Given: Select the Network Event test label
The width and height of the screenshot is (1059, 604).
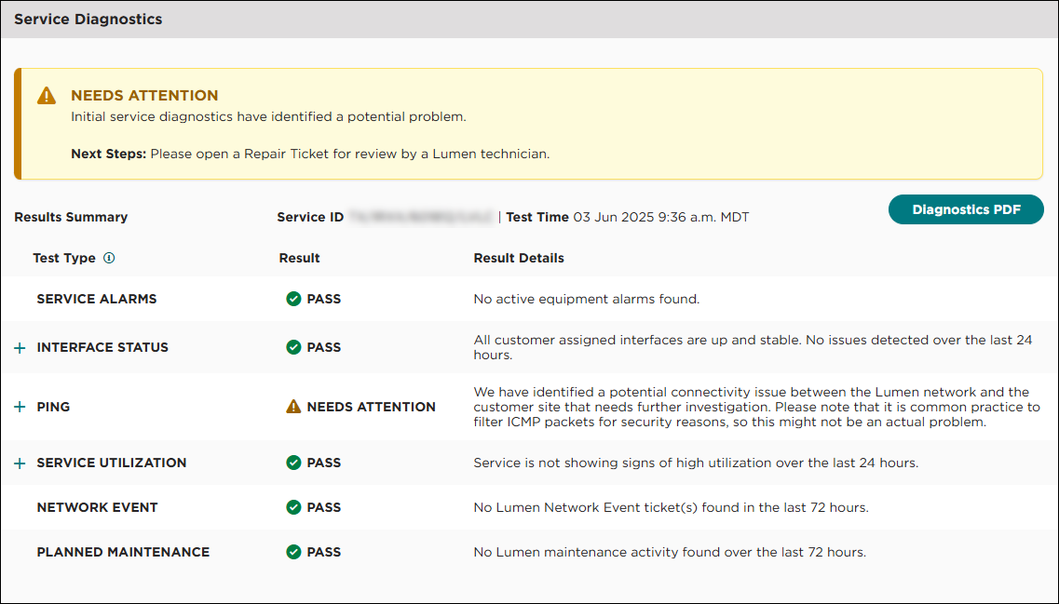Looking at the screenshot, I should [97, 507].
